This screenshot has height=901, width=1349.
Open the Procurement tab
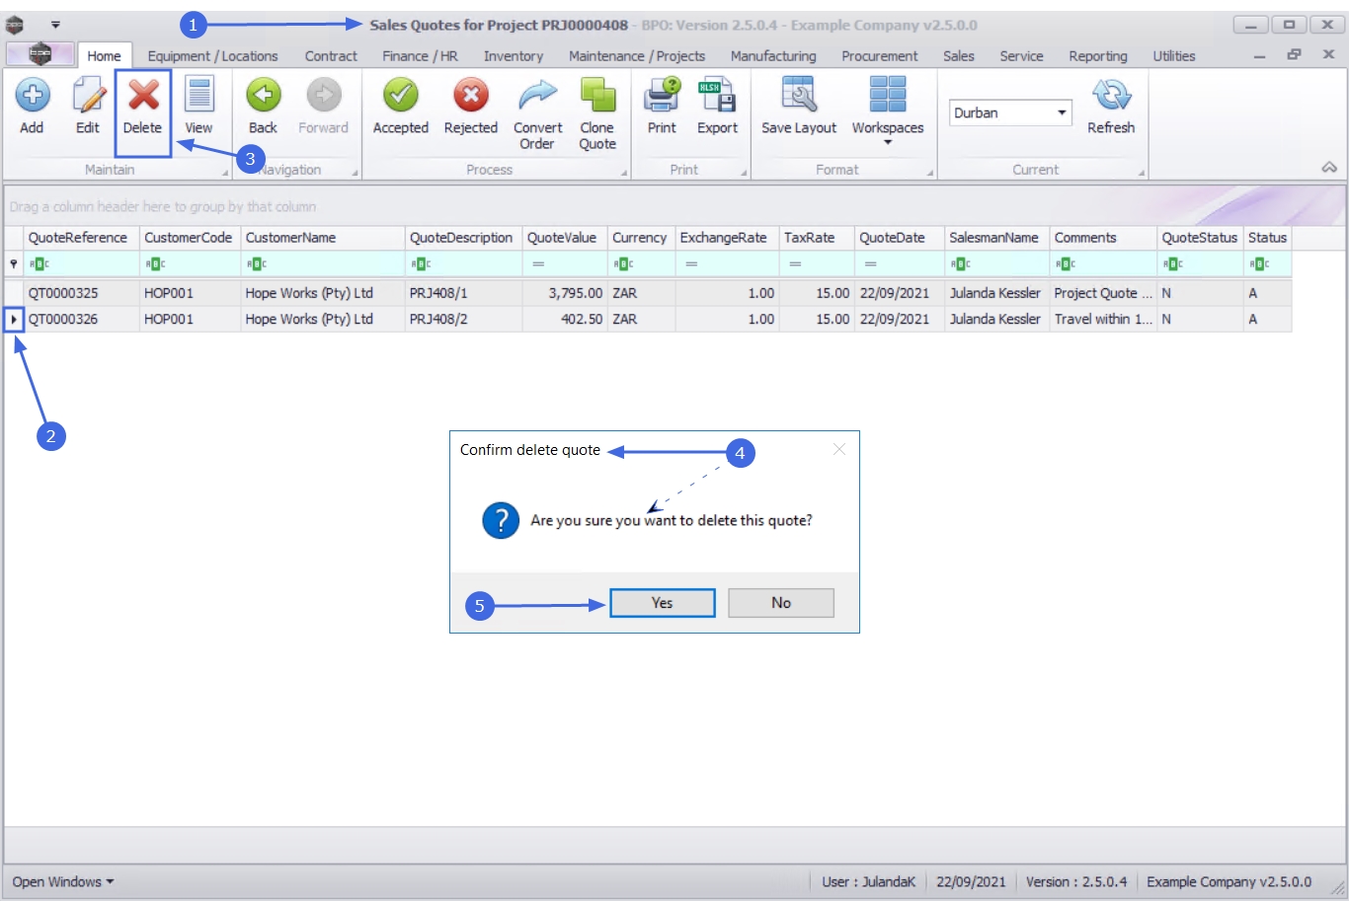(879, 56)
